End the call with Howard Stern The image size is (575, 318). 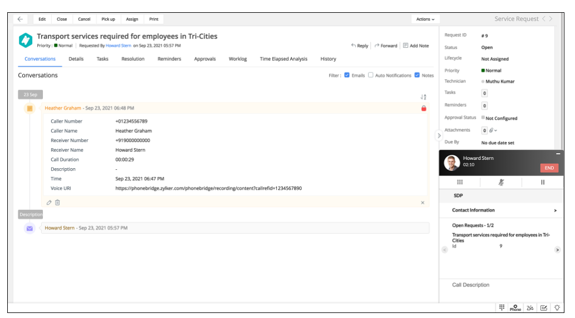point(549,168)
